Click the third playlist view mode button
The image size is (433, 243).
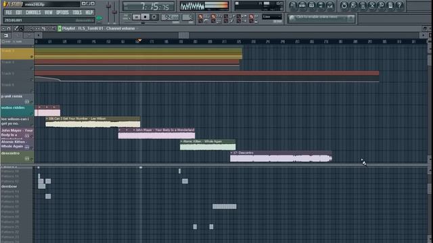coord(28,36)
